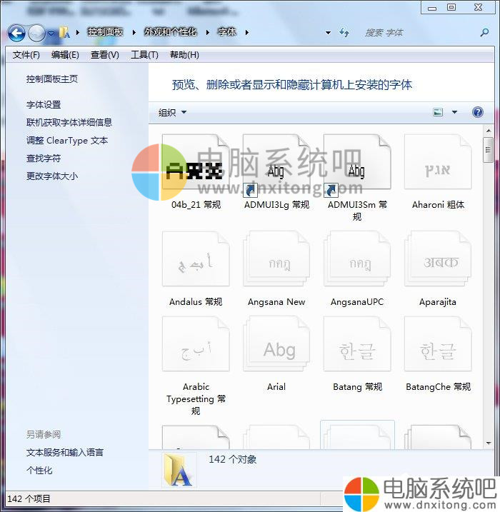Expand the address bar history dropdown

point(328,33)
